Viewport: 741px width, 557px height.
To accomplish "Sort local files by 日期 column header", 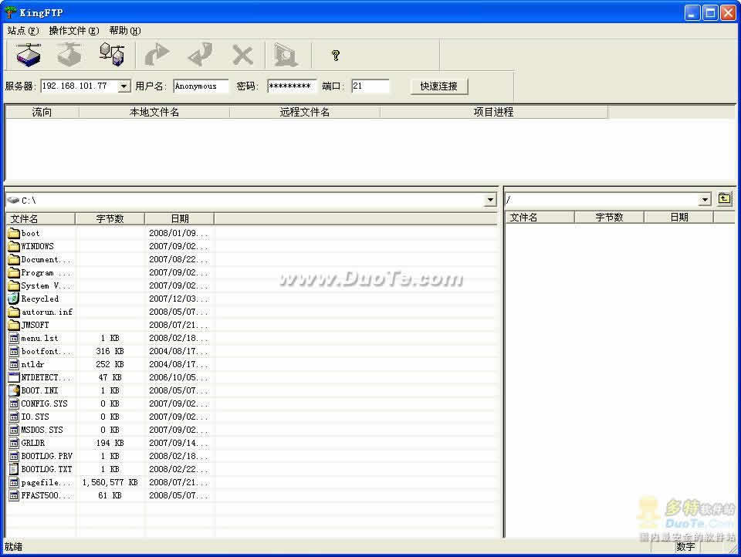I will 180,219.
